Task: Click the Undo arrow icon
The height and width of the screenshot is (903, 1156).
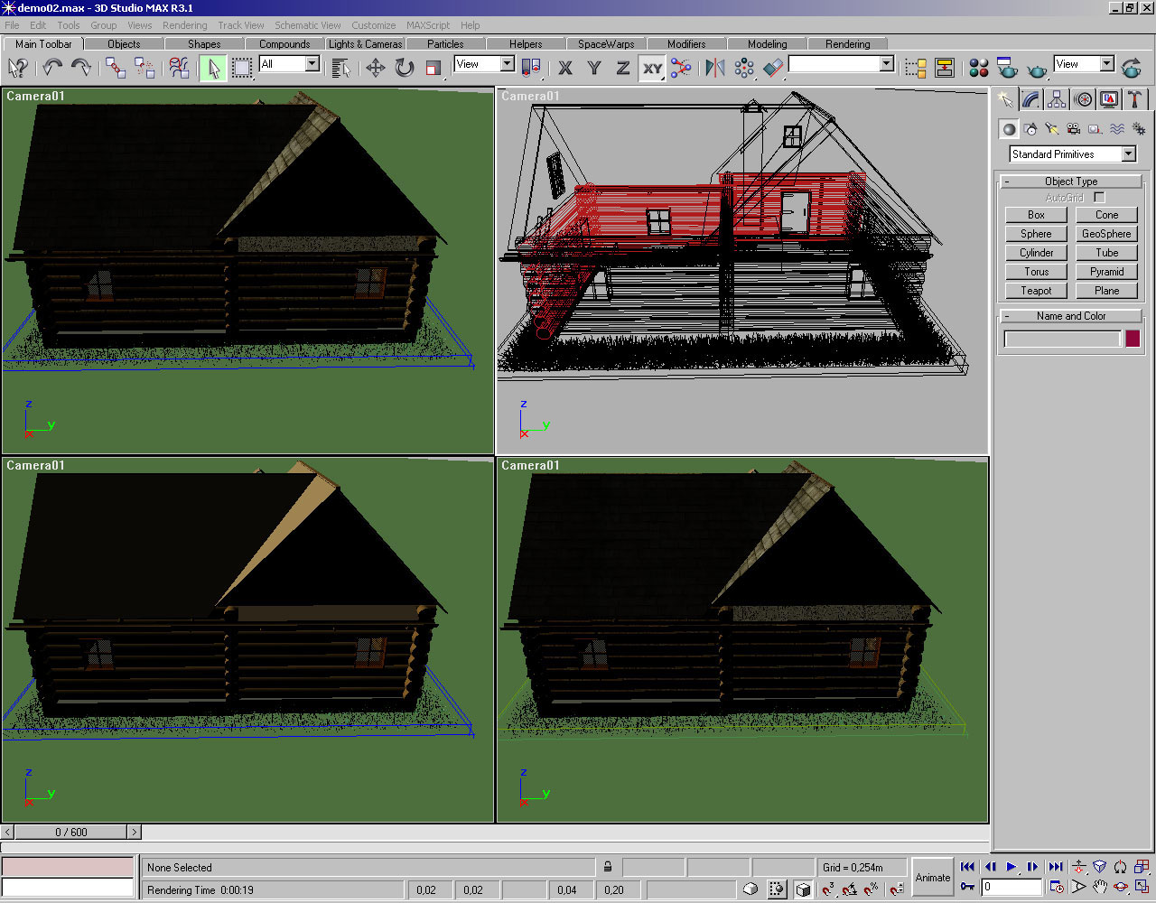Action: pos(52,68)
